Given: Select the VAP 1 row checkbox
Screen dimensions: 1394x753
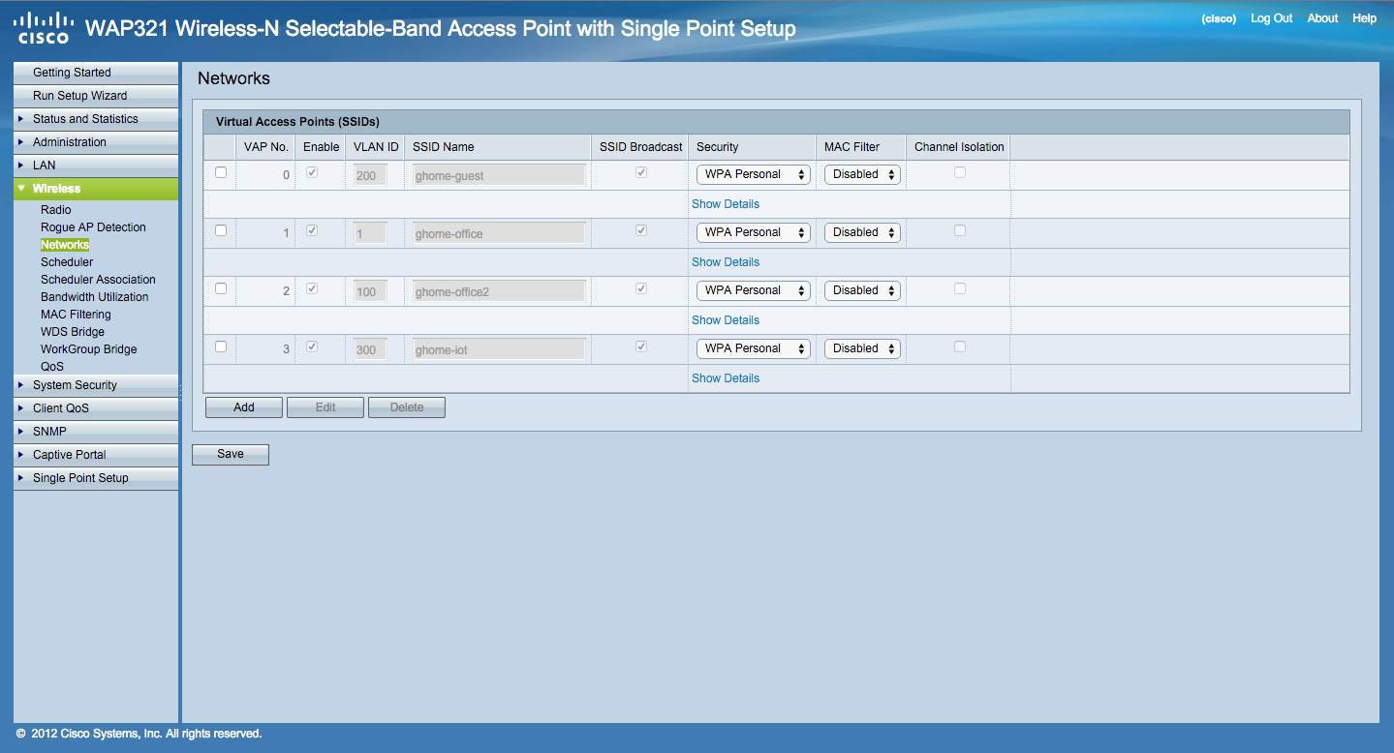Looking at the screenshot, I should [x=221, y=230].
